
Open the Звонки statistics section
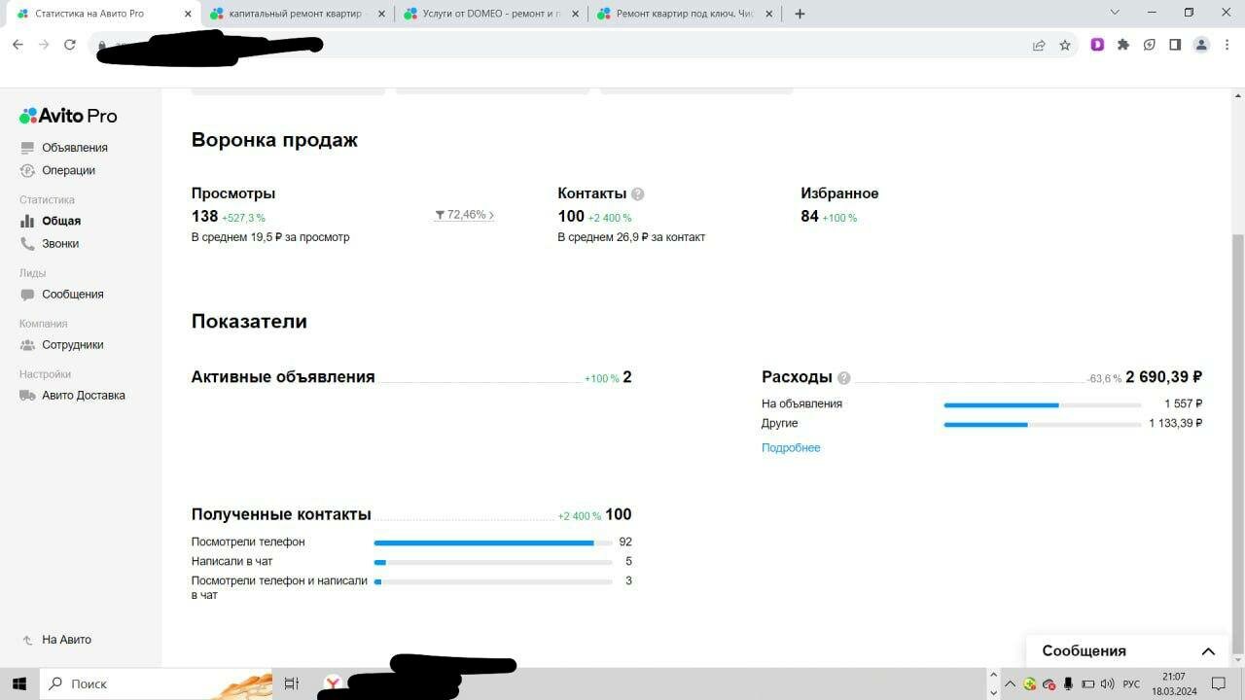[60, 243]
